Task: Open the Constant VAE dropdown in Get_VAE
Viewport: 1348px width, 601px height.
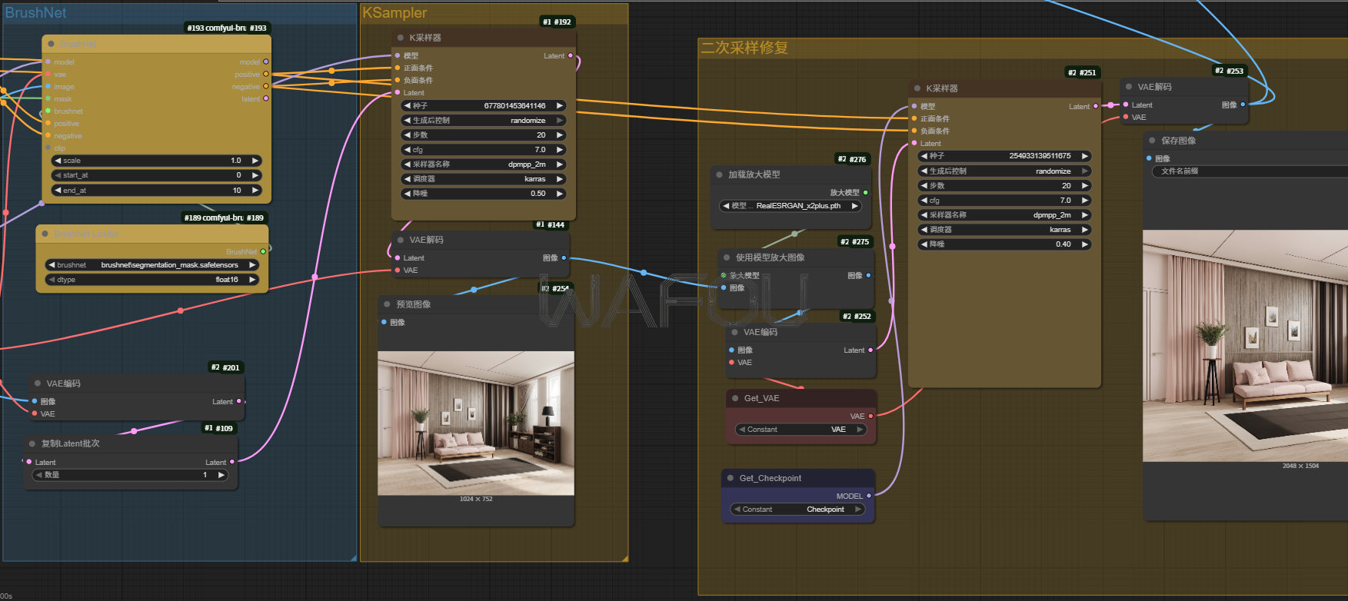Action: coord(801,430)
